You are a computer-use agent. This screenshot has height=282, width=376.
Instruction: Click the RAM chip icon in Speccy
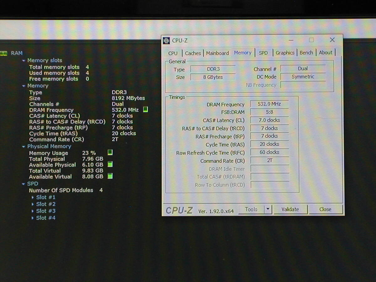tap(3, 53)
